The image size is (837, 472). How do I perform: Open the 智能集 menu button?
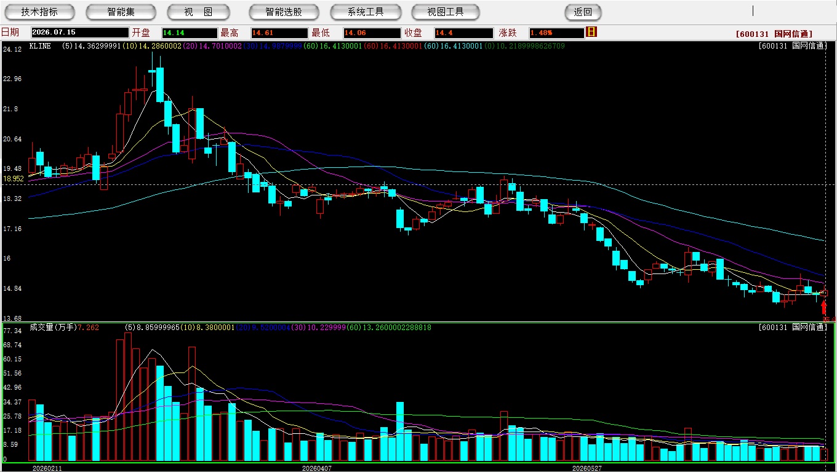click(121, 12)
